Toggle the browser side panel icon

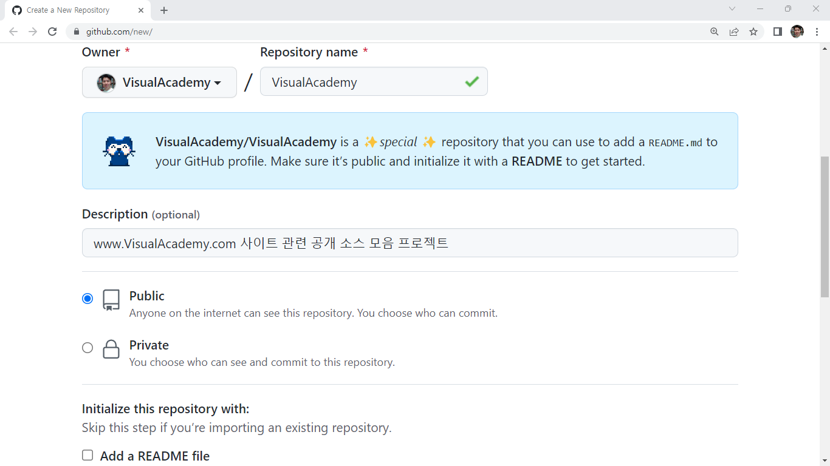pyautogui.click(x=777, y=32)
